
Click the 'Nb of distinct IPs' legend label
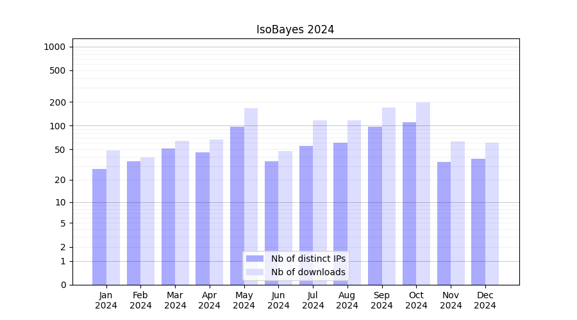[308, 259]
